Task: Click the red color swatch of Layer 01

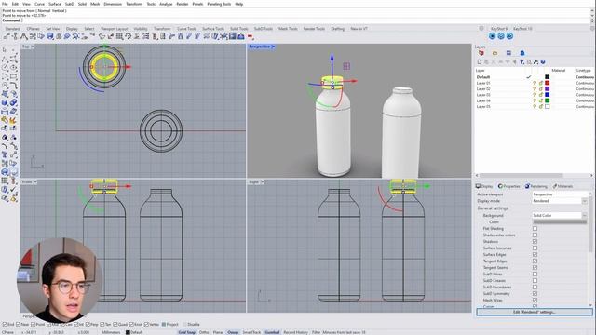Action: point(547,83)
